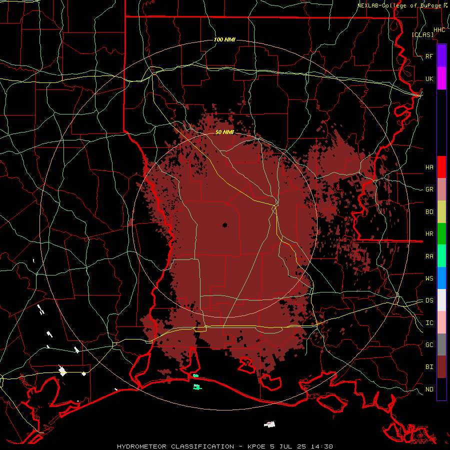Select the HA legend label
Screen dimensions: 450x450
(429, 167)
